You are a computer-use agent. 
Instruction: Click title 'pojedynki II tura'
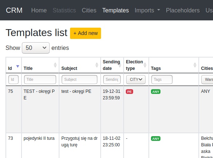point(39,138)
